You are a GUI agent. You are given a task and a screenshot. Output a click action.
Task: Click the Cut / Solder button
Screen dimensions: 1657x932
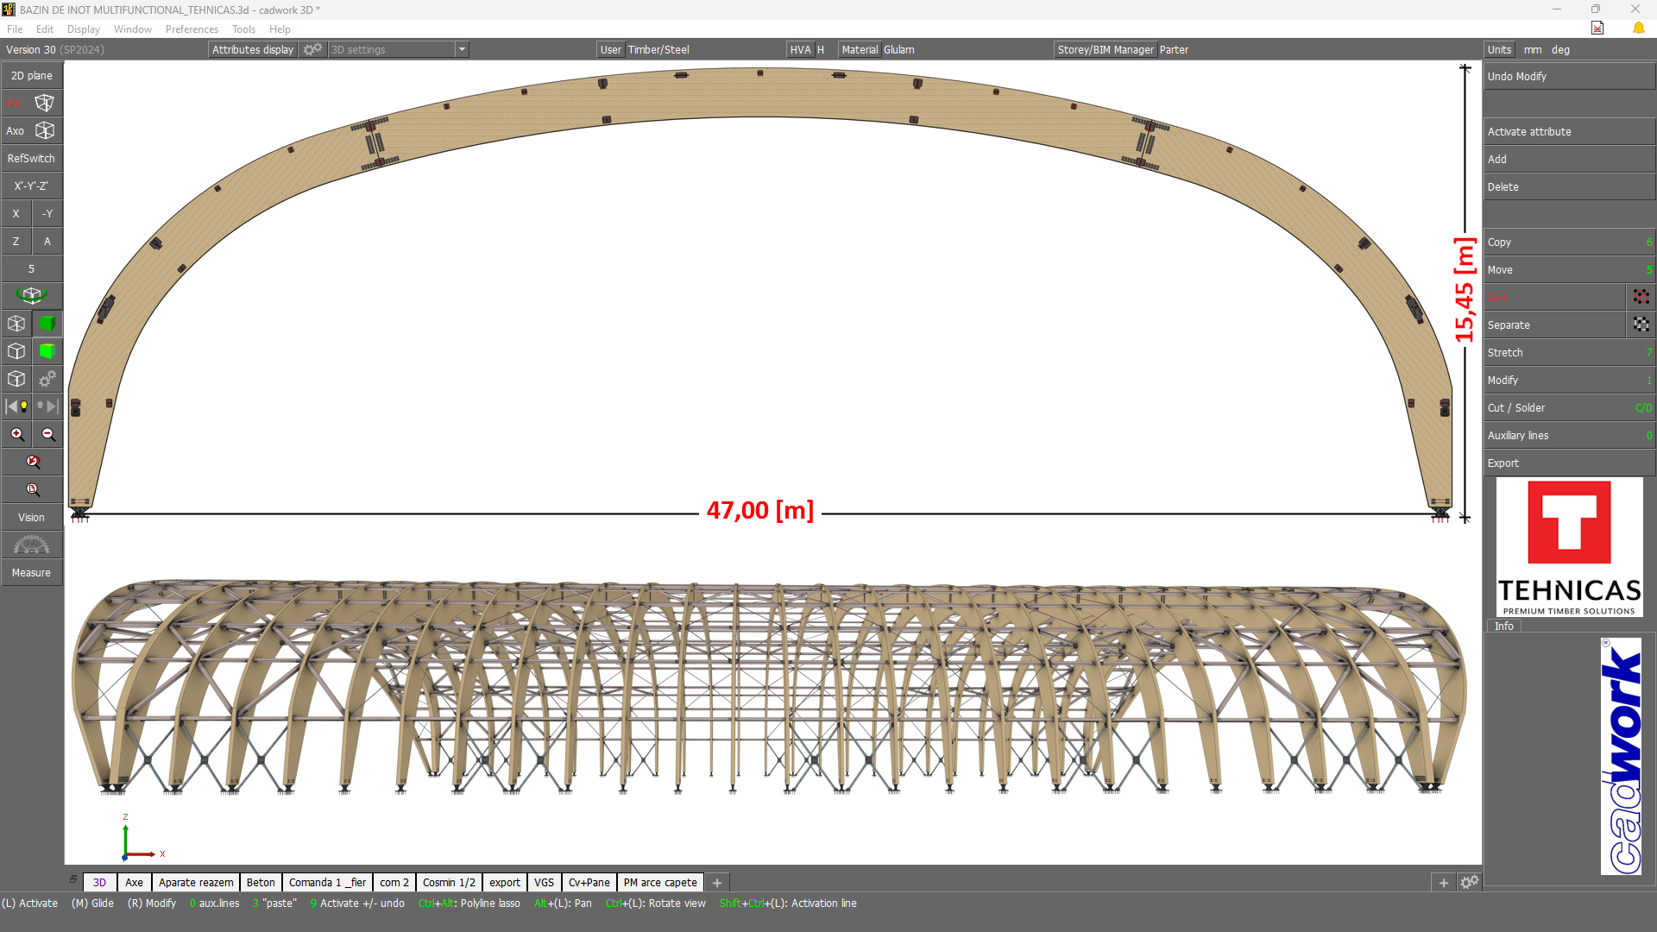click(1569, 408)
